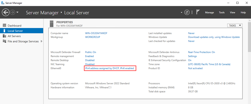The width and height of the screenshot is (251, 104).
Task: Click the All Servers icon
Action: coord(4,36)
